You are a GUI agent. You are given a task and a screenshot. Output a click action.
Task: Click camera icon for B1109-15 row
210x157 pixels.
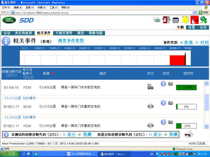pyautogui.click(x=171, y=84)
